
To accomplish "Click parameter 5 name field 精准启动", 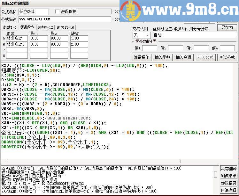I will click(x=17, y=38).
